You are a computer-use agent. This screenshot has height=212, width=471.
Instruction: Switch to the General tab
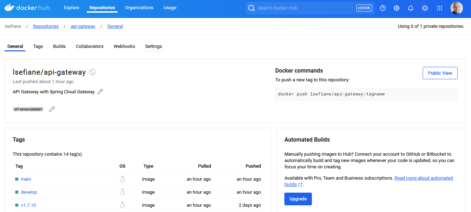(x=15, y=46)
